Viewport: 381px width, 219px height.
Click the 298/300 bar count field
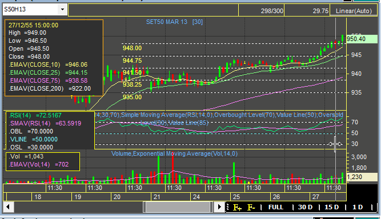coord(262,11)
